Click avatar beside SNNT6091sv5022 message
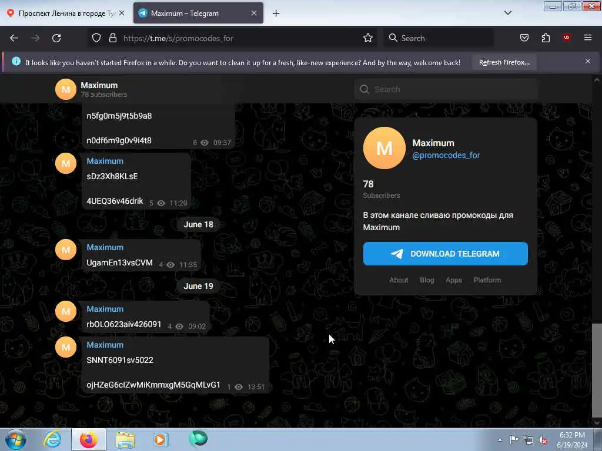The image size is (602, 451). [66, 347]
